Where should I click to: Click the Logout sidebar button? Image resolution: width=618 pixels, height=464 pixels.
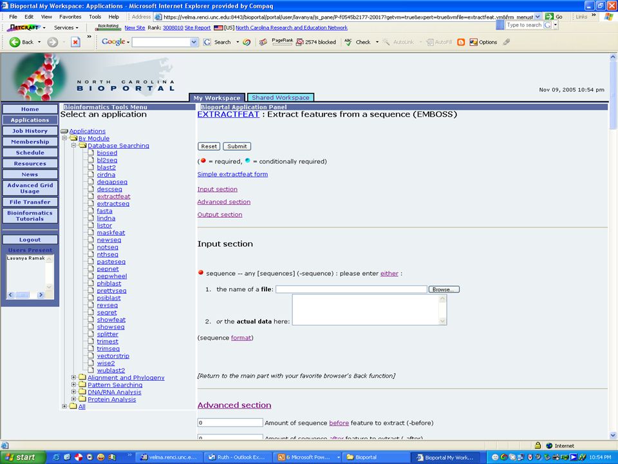coord(30,240)
